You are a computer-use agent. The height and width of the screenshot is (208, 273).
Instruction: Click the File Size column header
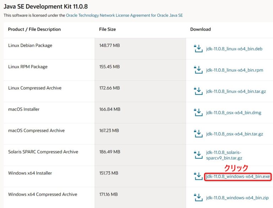pos(107,29)
